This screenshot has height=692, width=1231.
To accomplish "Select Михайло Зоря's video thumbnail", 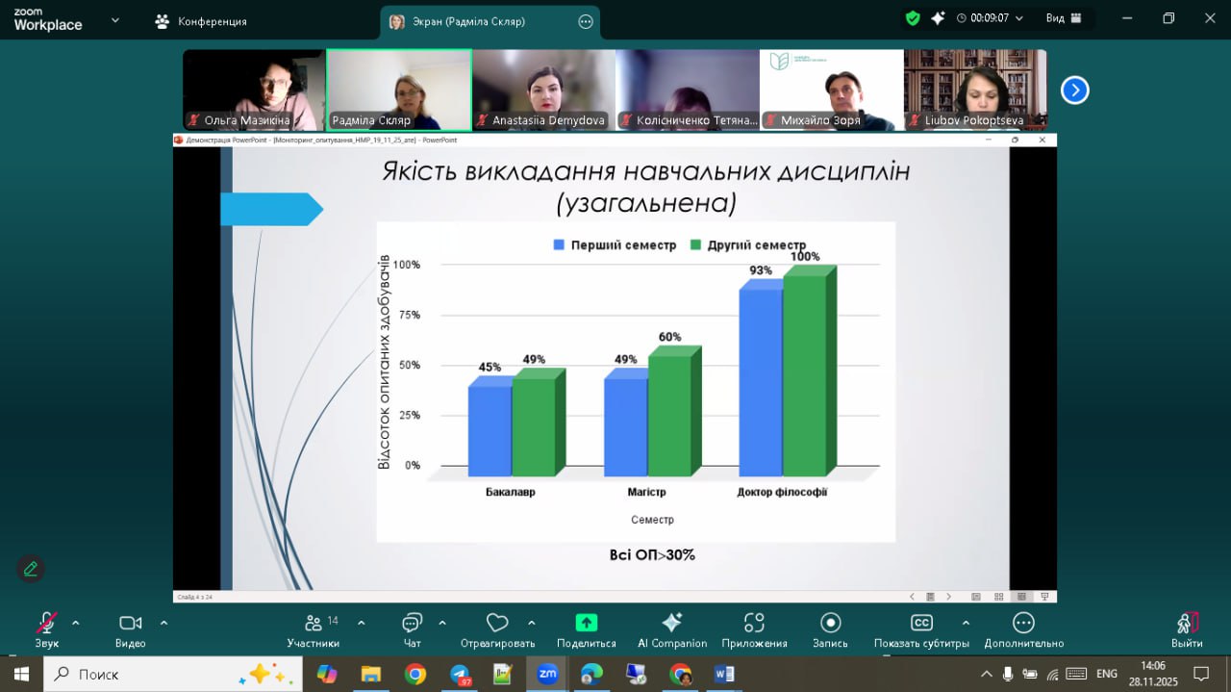I will [833, 90].
